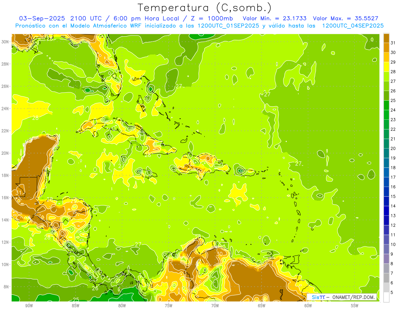The height and width of the screenshot is (310, 402).
Task: Click the 26N latitude axis label
Action: 5,86
